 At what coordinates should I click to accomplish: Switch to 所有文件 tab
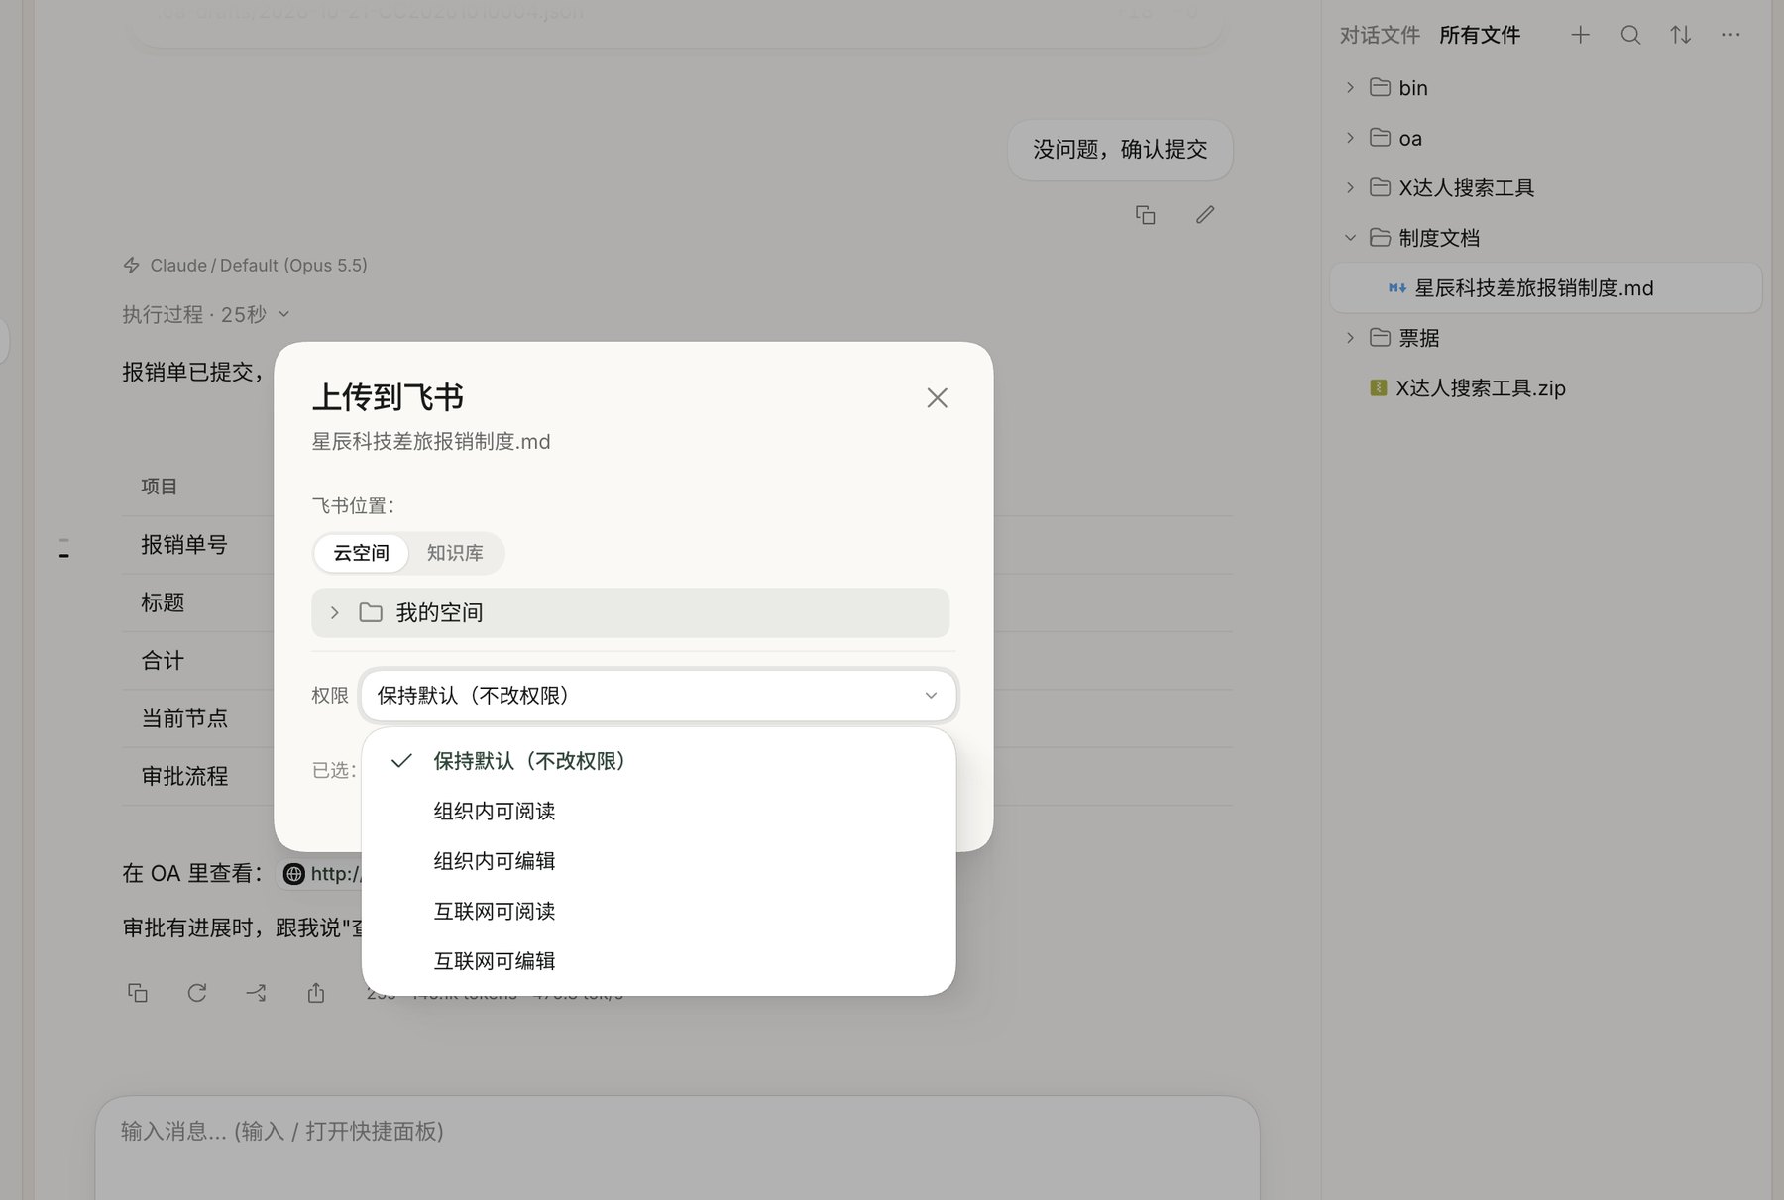1480,35
